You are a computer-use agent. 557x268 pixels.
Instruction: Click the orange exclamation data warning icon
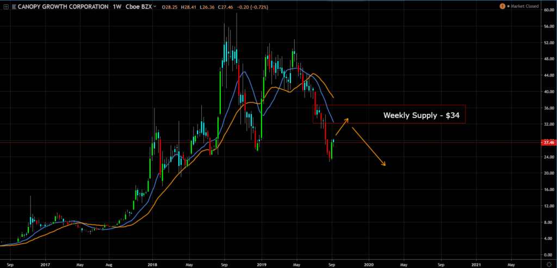click(x=502, y=7)
